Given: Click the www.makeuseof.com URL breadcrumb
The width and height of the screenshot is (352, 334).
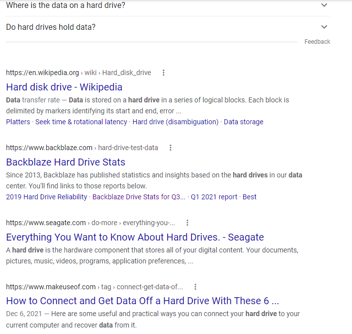Looking at the screenshot, I should [94, 287].
